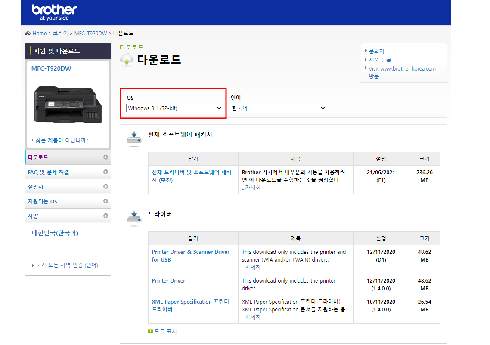Image resolution: width=490 pixels, height=345 pixels.
Task: Click 자세히 under full software package description
Action: [x=251, y=188]
